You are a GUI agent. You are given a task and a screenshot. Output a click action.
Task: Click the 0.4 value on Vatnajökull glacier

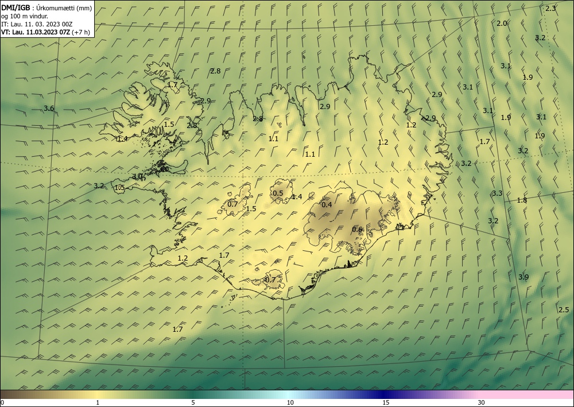(x=327, y=204)
